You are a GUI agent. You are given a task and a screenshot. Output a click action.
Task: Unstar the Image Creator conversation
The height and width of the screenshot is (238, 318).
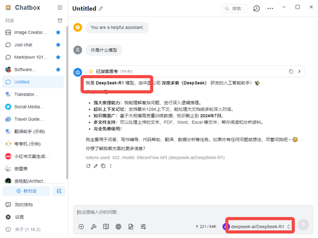[x=58, y=32]
